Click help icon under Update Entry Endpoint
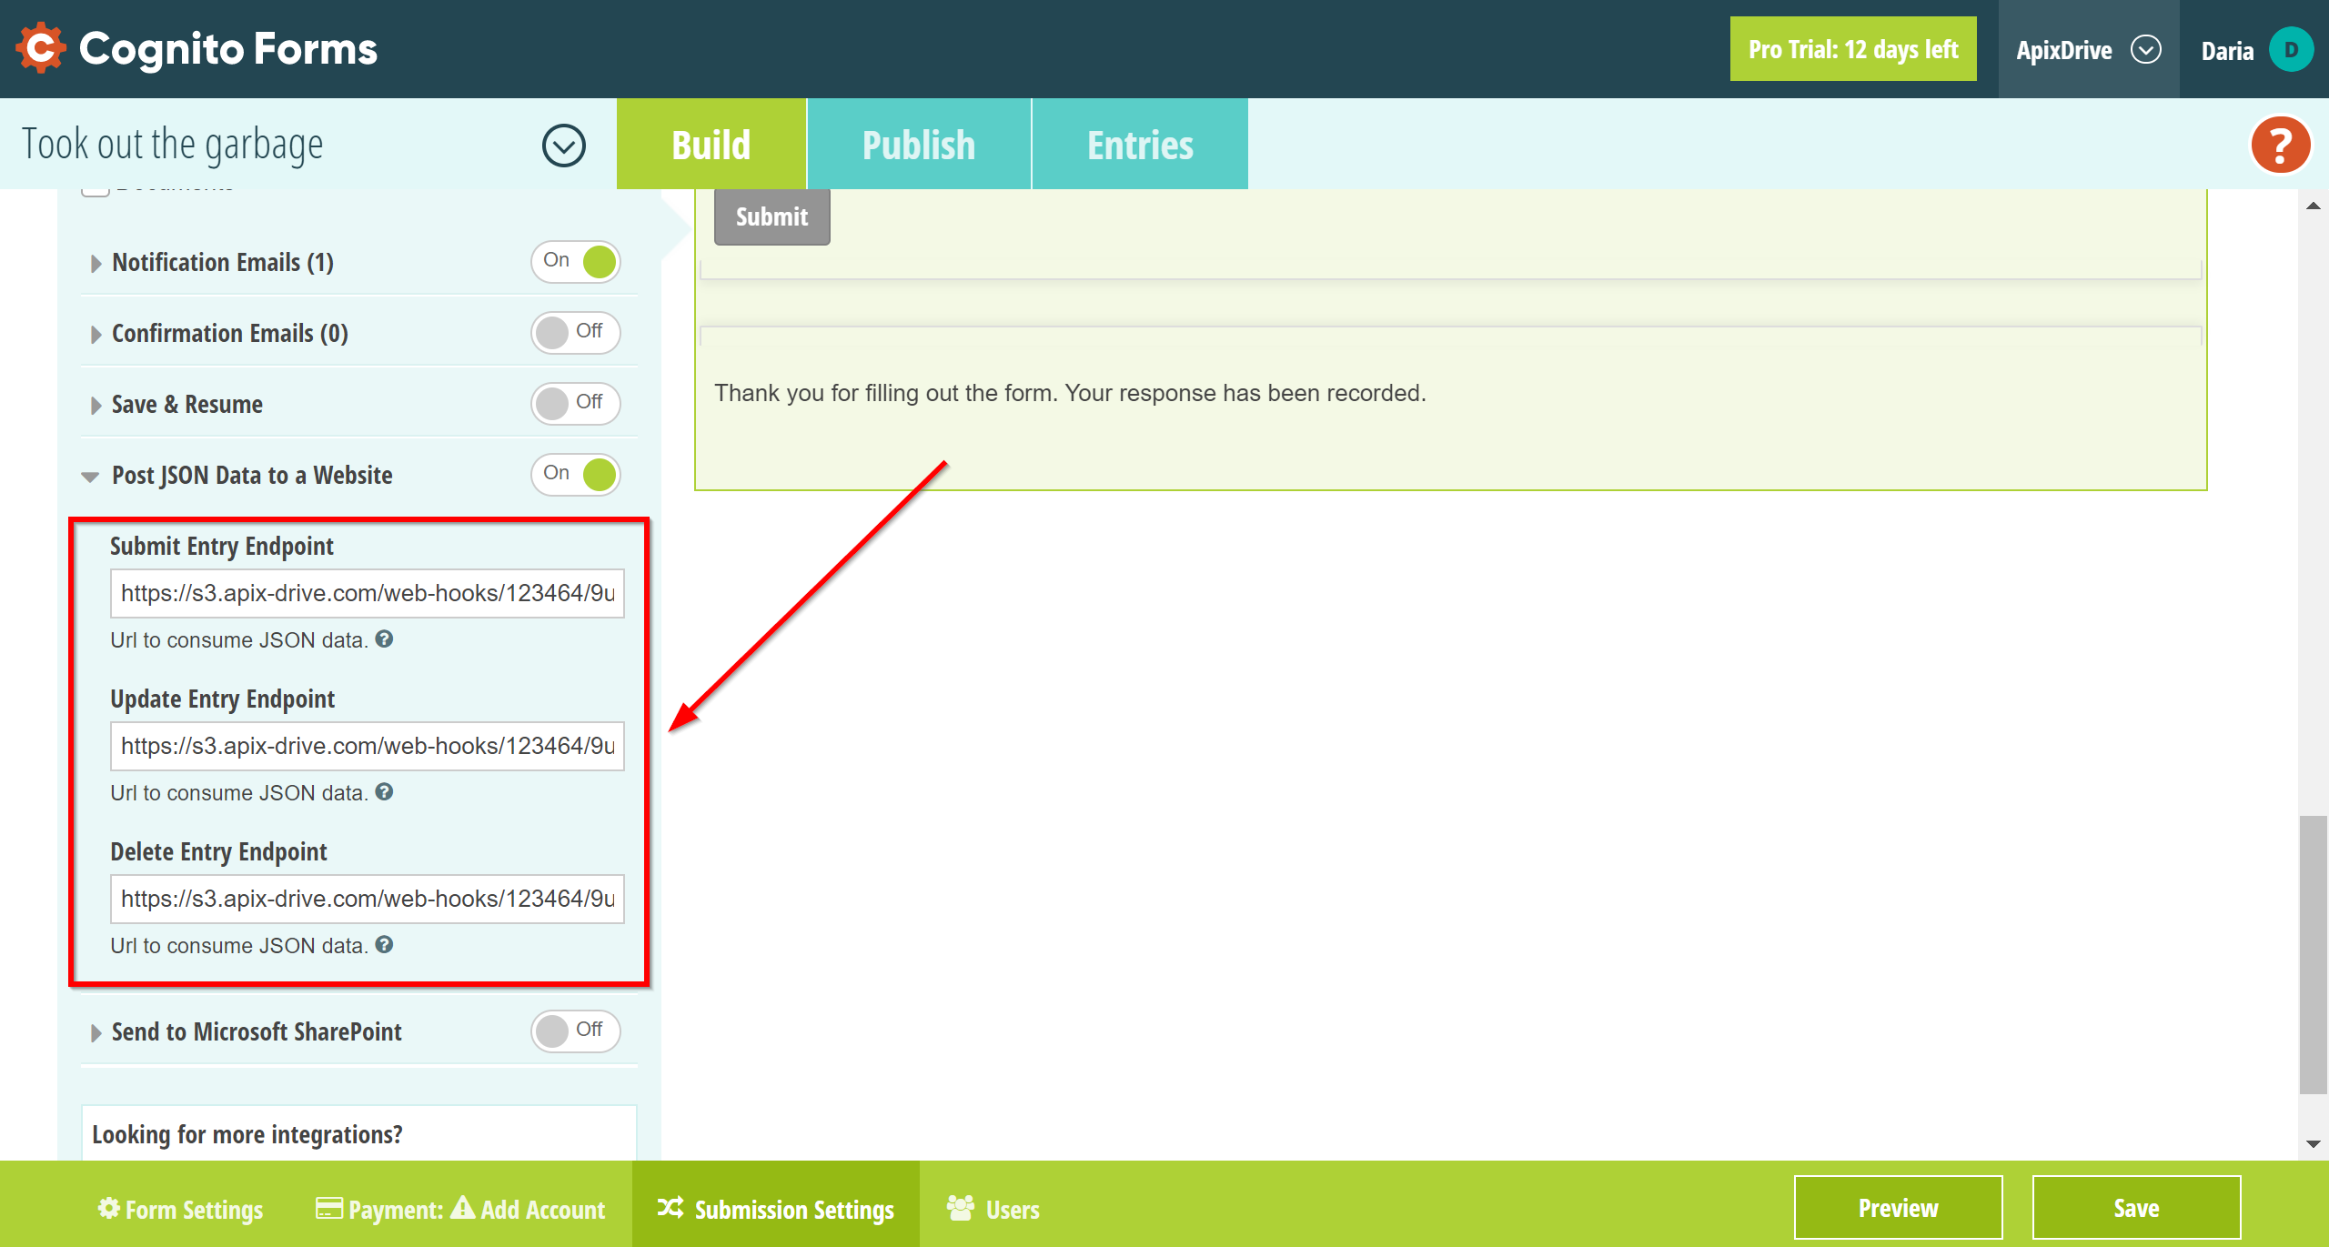The height and width of the screenshot is (1247, 2329). [x=385, y=792]
